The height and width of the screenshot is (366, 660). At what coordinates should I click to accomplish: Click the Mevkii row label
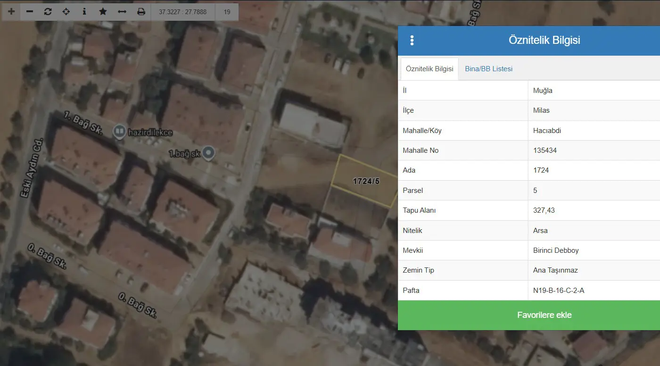(413, 250)
